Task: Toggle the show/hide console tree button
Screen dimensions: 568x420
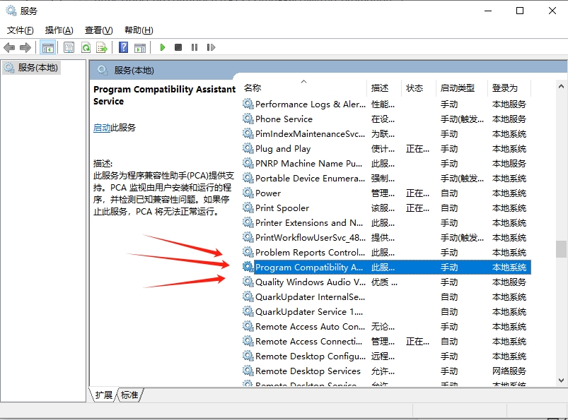Action: click(x=48, y=47)
